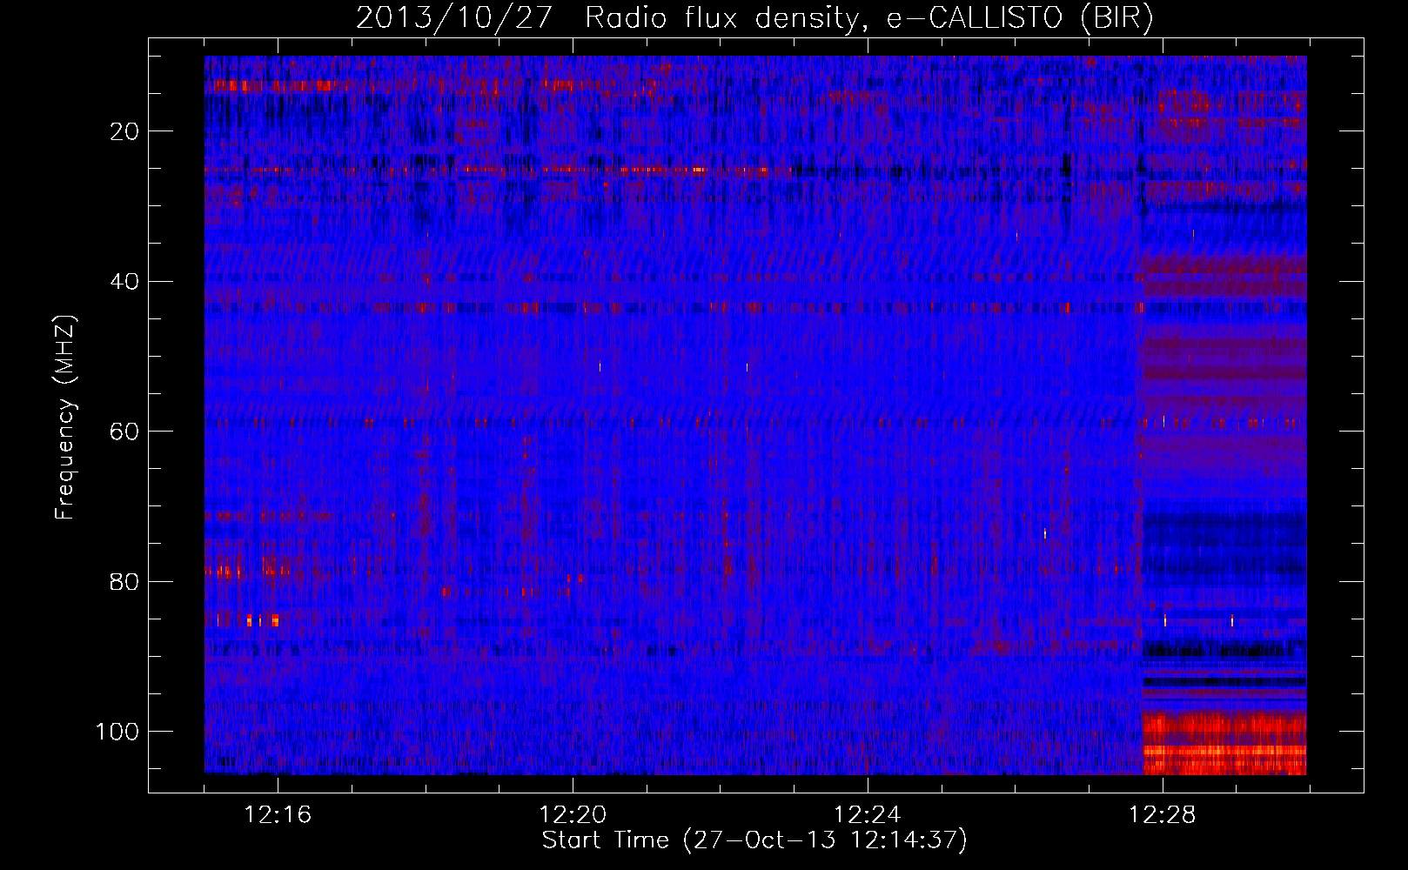This screenshot has height=870, width=1408.
Task: Select the "20" frequency tick label
Action: coord(124,131)
